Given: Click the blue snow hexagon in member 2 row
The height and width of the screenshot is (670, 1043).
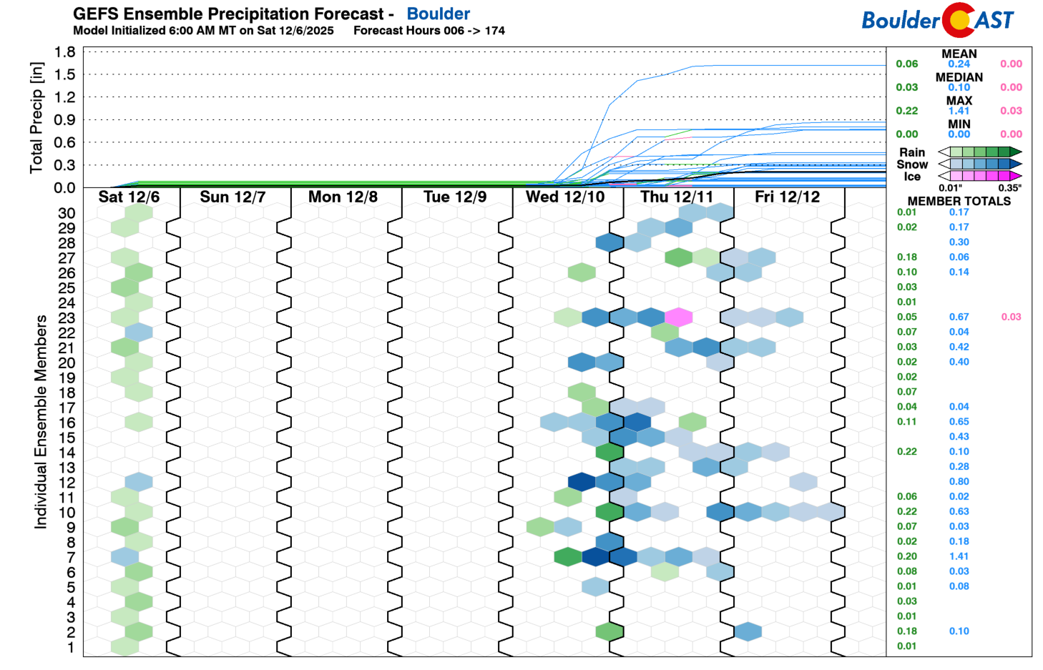Looking at the screenshot, I should click(x=748, y=631).
